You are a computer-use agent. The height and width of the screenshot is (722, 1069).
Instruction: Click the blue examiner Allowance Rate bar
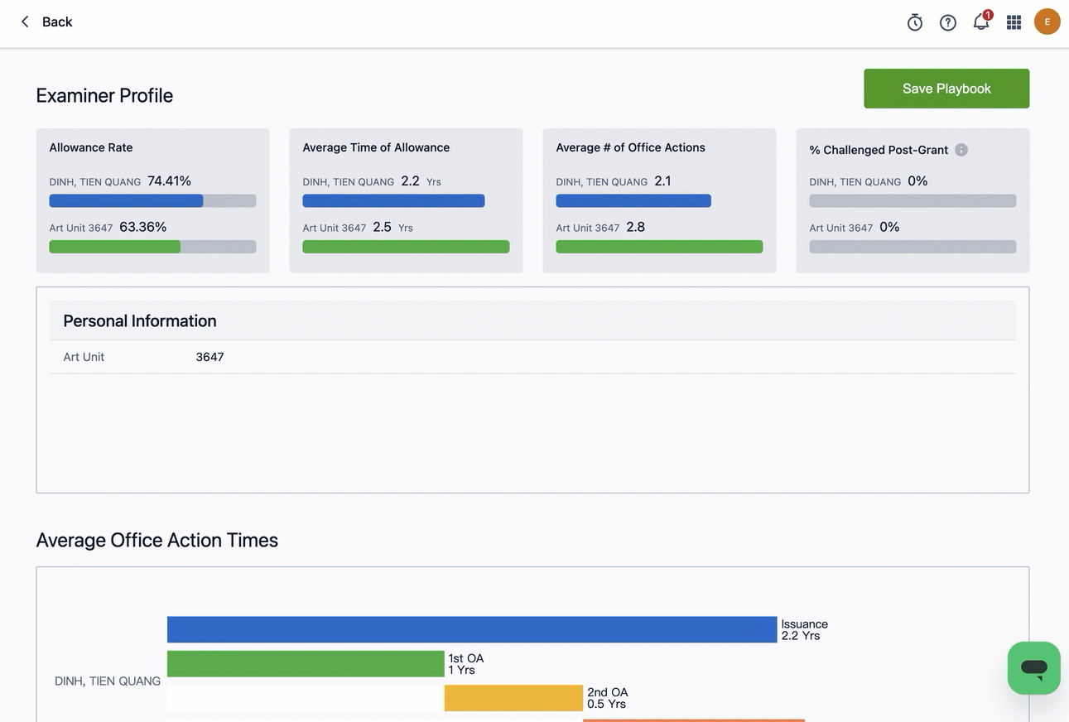pos(126,200)
